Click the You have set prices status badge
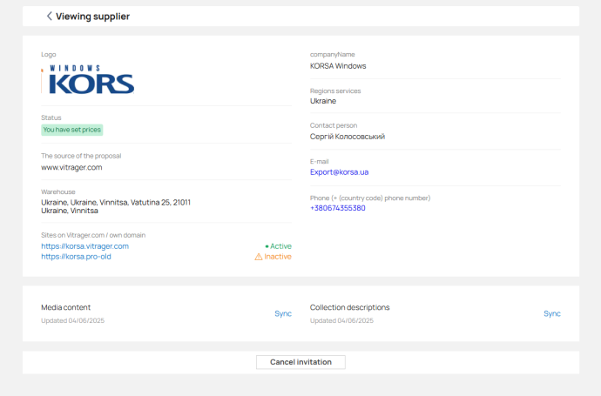 pyautogui.click(x=72, y=130)
